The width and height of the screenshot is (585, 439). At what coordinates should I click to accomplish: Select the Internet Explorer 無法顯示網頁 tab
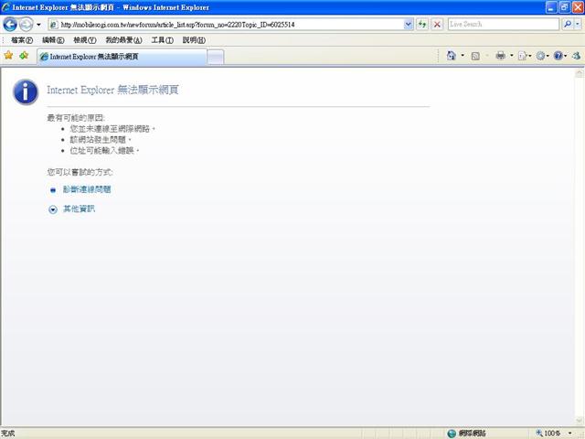119,57
